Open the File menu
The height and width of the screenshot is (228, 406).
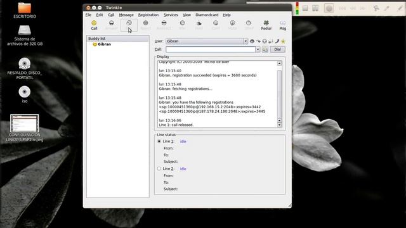(88, 15)
